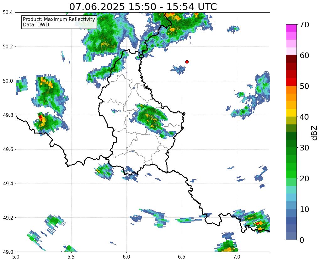The image size is (321, 262).
Task: Click the colorbar tick label "30"
Action: point(304,148)
